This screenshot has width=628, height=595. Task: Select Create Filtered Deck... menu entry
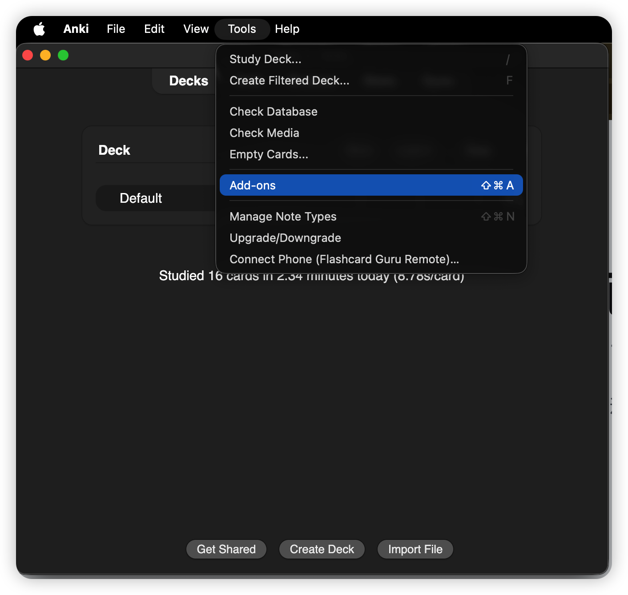click(371, 80)
